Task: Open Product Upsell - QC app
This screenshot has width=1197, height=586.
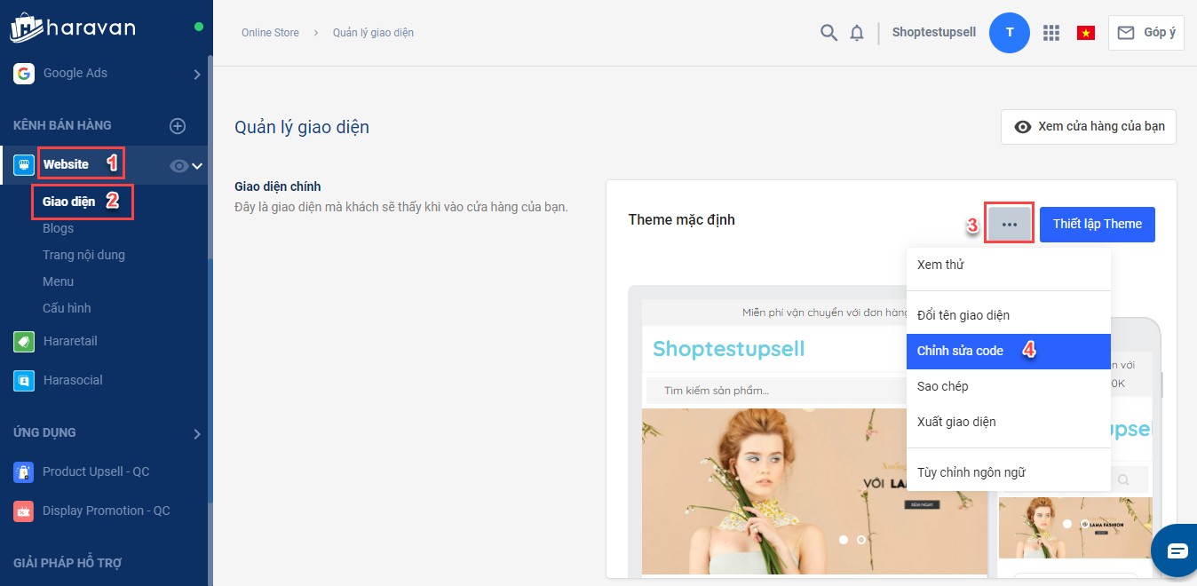Action: point(96,471)
